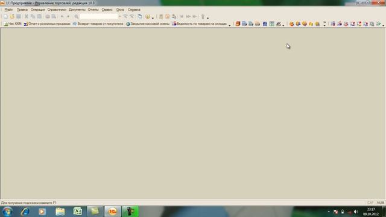Open the Операции menu
The height and width of the screenshot is (217, 386).
(37, 10)
